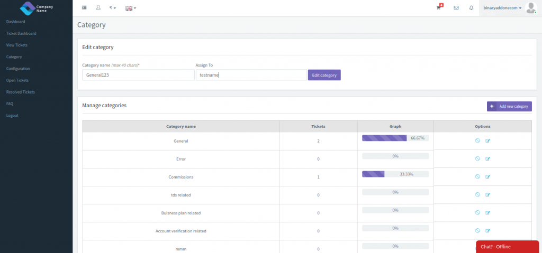This screenshot has height=253, width=542.
Task: Click the Tickets column header
Action: [318, 126]
